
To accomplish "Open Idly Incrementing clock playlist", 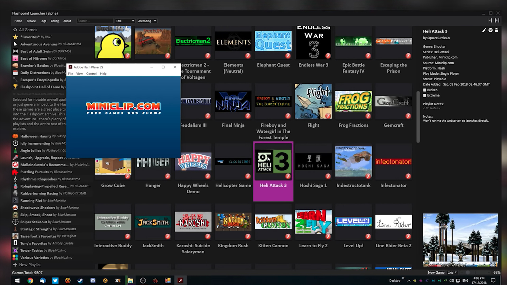I will [x=16, y=143].
